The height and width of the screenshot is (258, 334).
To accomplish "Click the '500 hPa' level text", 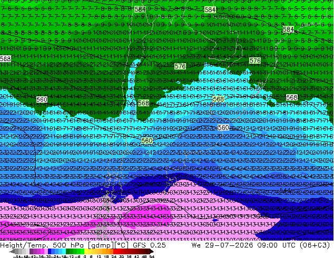I will (x=69, y=245).
